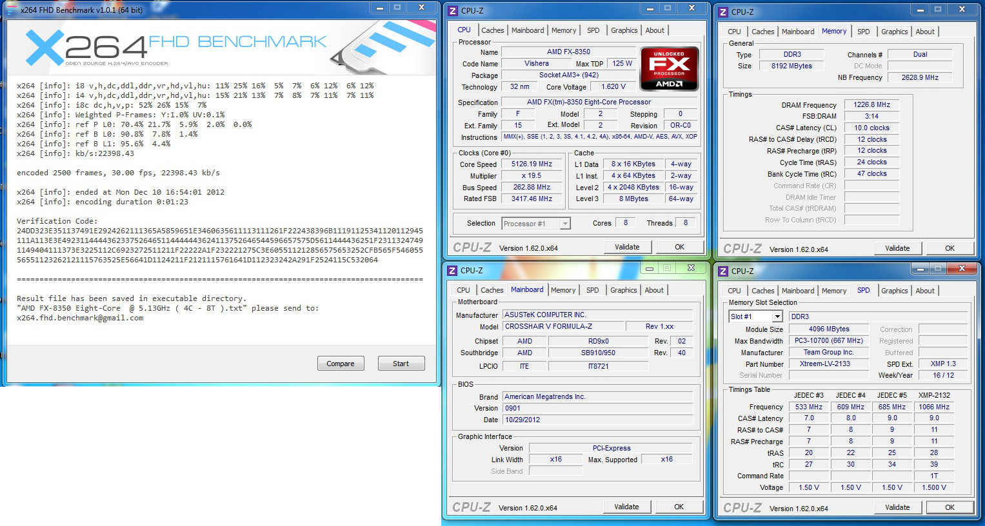Open About tab in the CPU-Z motherboard window

pyautogui.click(x=654, y=290)
